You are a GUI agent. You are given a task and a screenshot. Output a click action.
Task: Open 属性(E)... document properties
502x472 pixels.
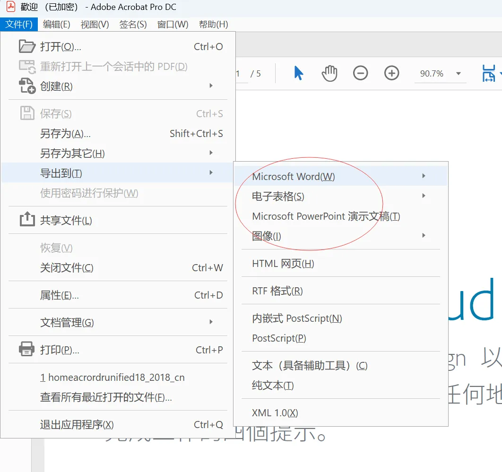click(118, 295)
